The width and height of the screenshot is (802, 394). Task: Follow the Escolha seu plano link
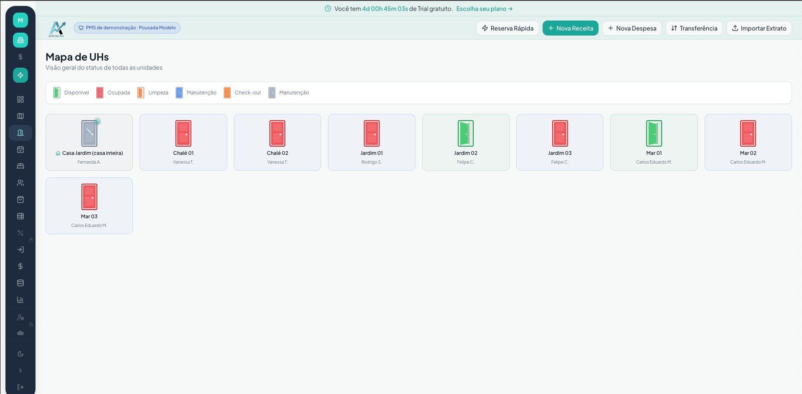[x=484, y=9]
